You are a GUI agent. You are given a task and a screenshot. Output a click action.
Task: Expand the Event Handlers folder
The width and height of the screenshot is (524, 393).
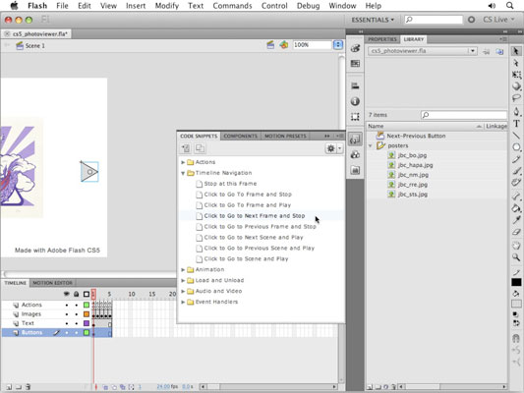183,302
